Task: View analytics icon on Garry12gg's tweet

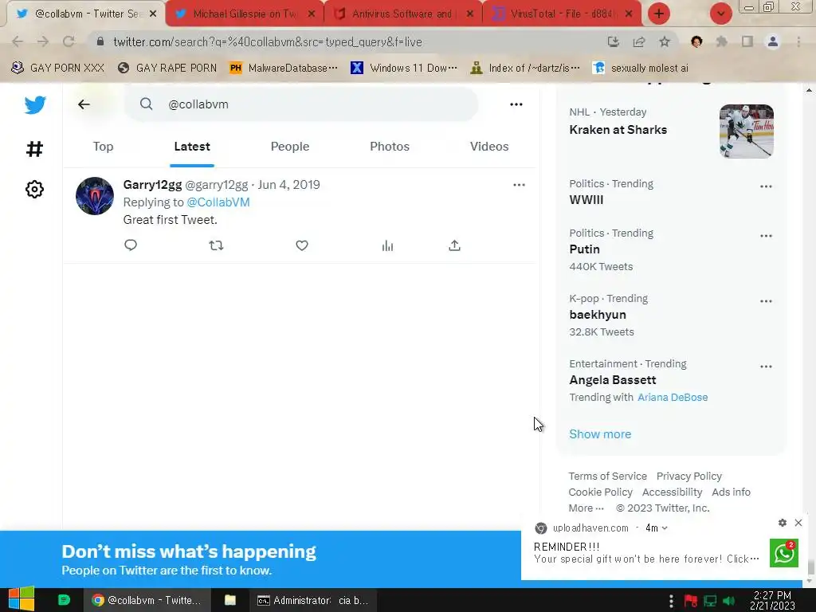Action: coord(388,245)
